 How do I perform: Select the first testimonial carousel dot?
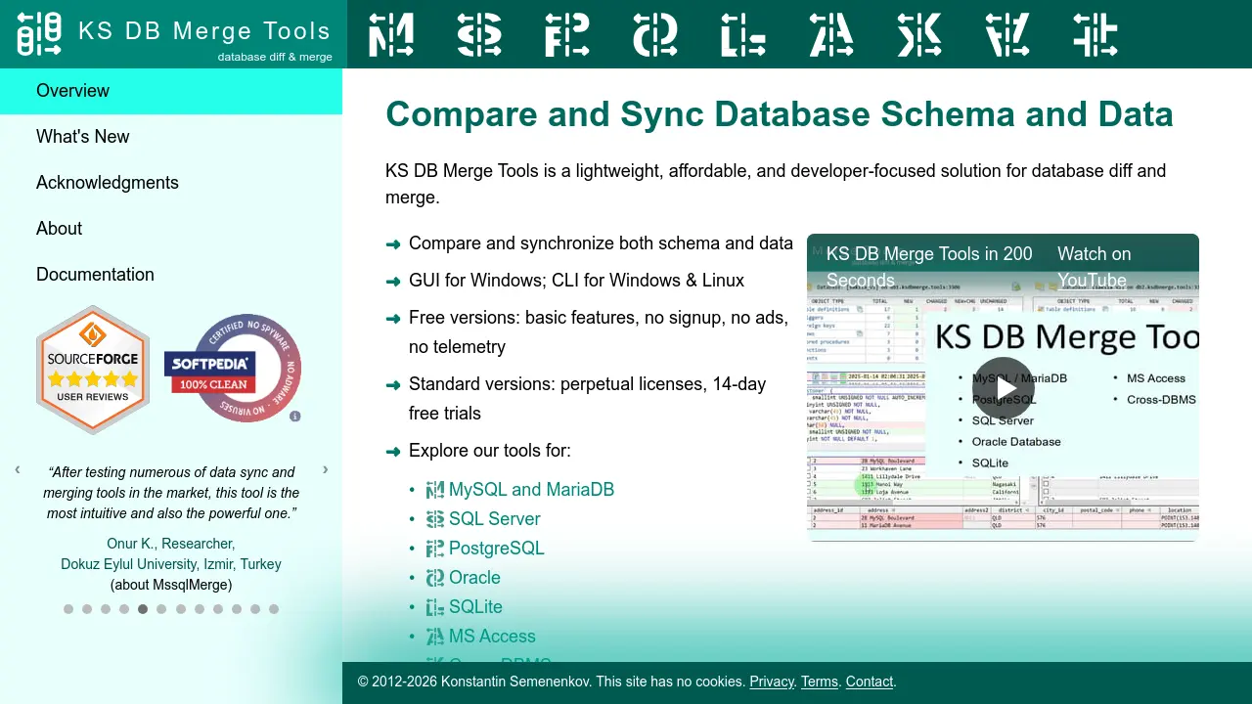(68, 609)
